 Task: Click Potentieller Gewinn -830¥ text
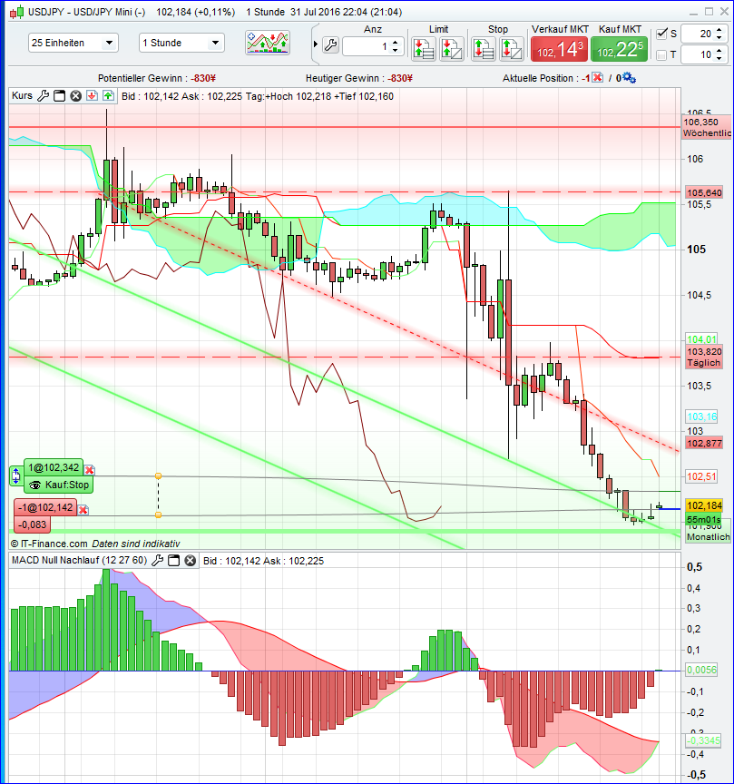(156, 78)
